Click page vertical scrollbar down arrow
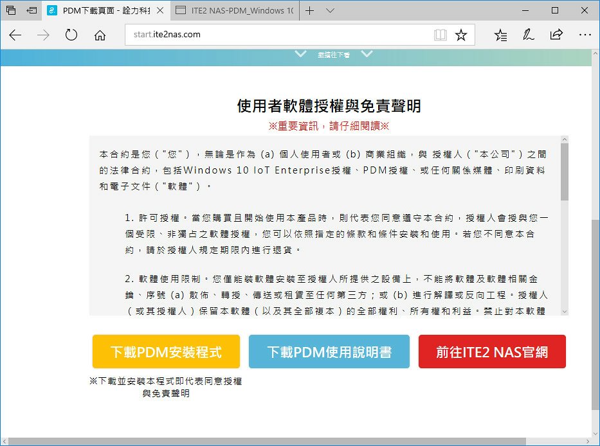Image resolution: width=600 pixels, height=446 pixels. (595, 433)
